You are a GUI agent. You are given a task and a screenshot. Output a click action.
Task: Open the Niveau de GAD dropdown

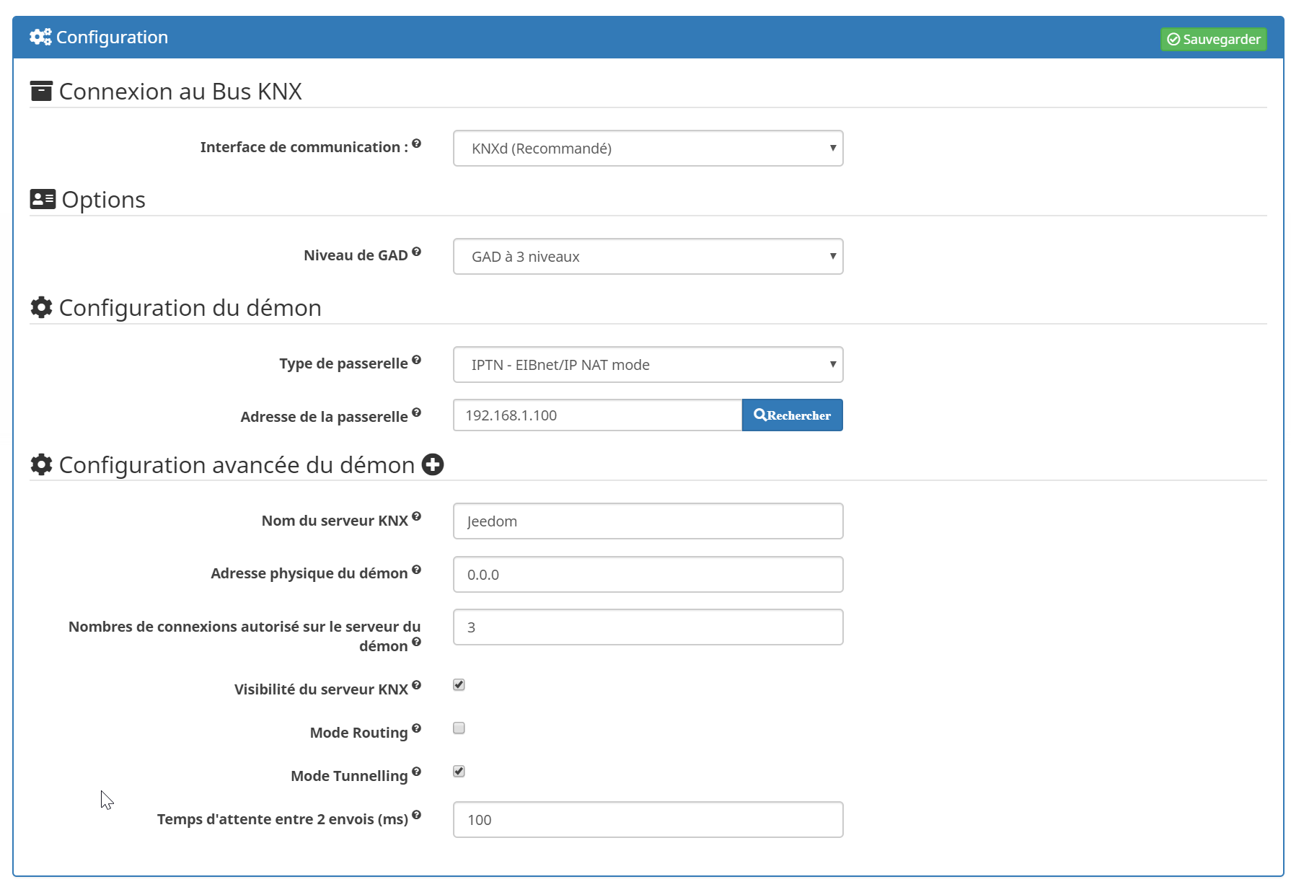(648, 257)
